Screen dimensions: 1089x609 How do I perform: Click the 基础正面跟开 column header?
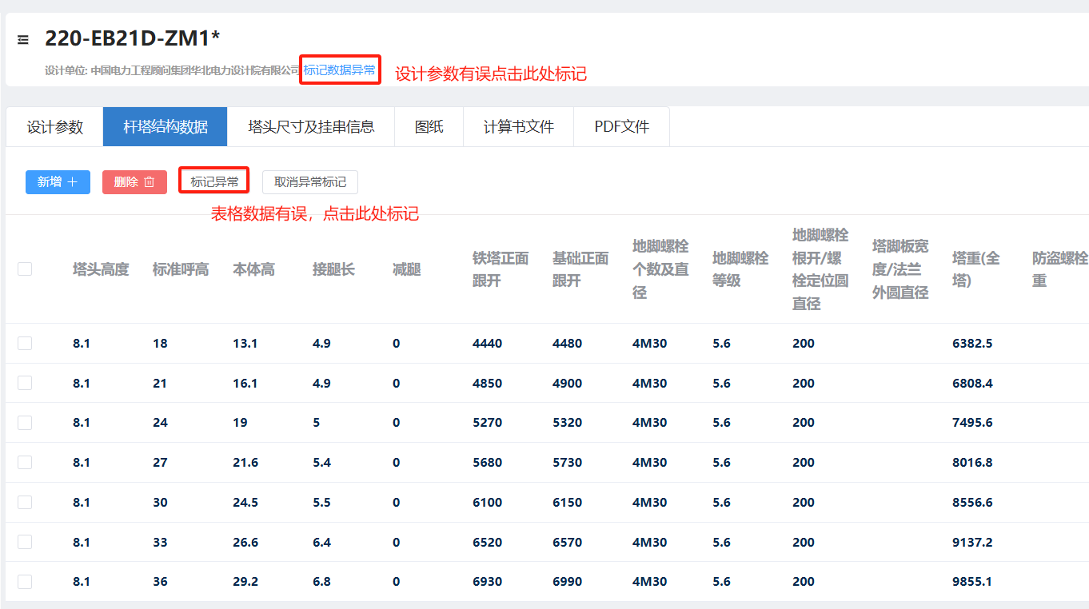point(580,269)
